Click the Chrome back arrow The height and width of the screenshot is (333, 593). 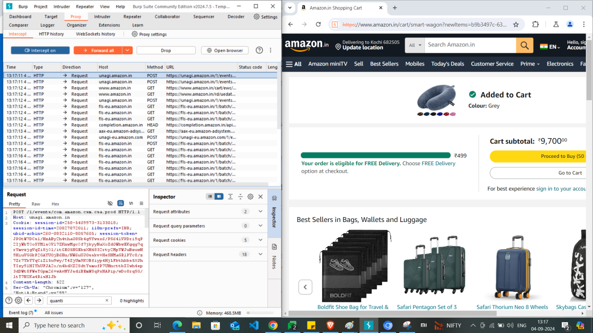click(x=291, y=24)
